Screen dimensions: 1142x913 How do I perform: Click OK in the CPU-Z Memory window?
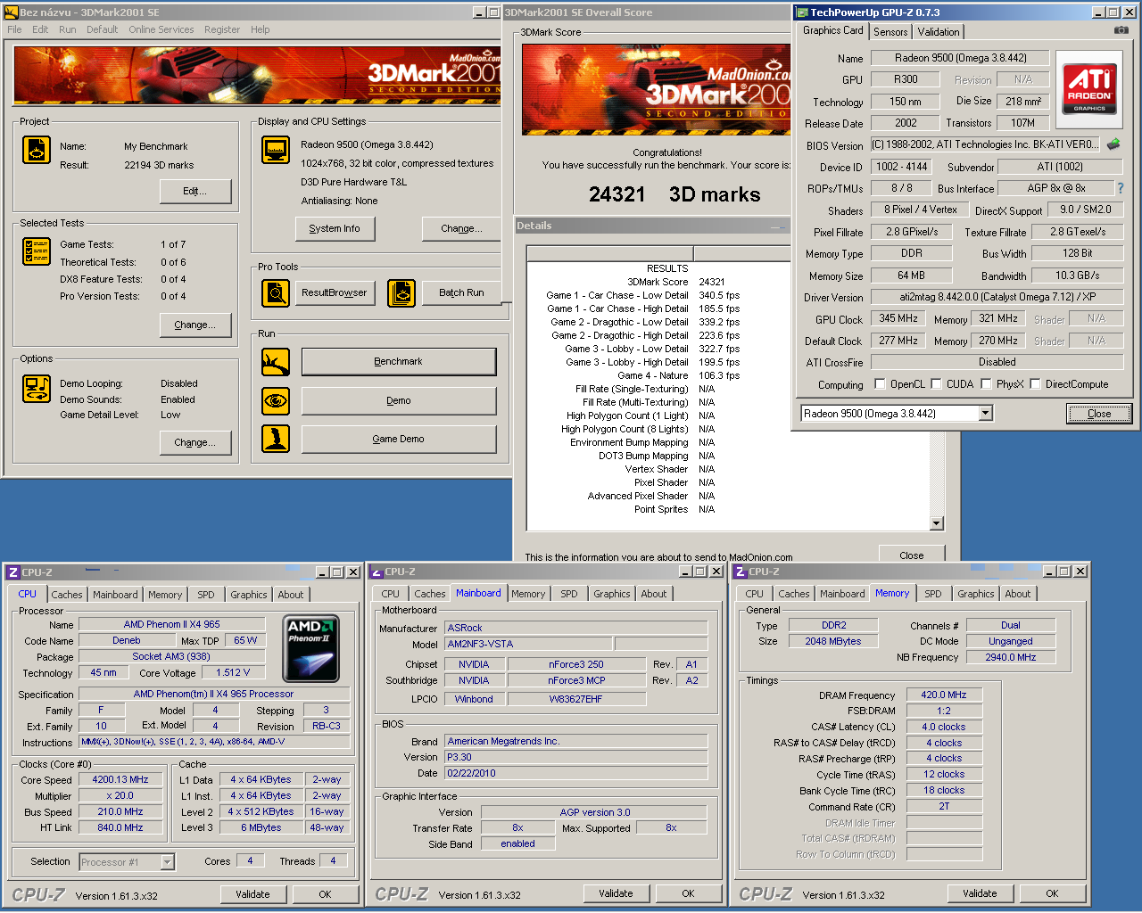point(1052,893)
